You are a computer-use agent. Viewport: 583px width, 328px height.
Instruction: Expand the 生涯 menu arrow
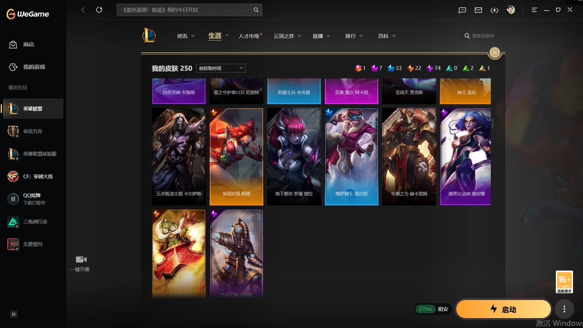(x=227, y=36)
